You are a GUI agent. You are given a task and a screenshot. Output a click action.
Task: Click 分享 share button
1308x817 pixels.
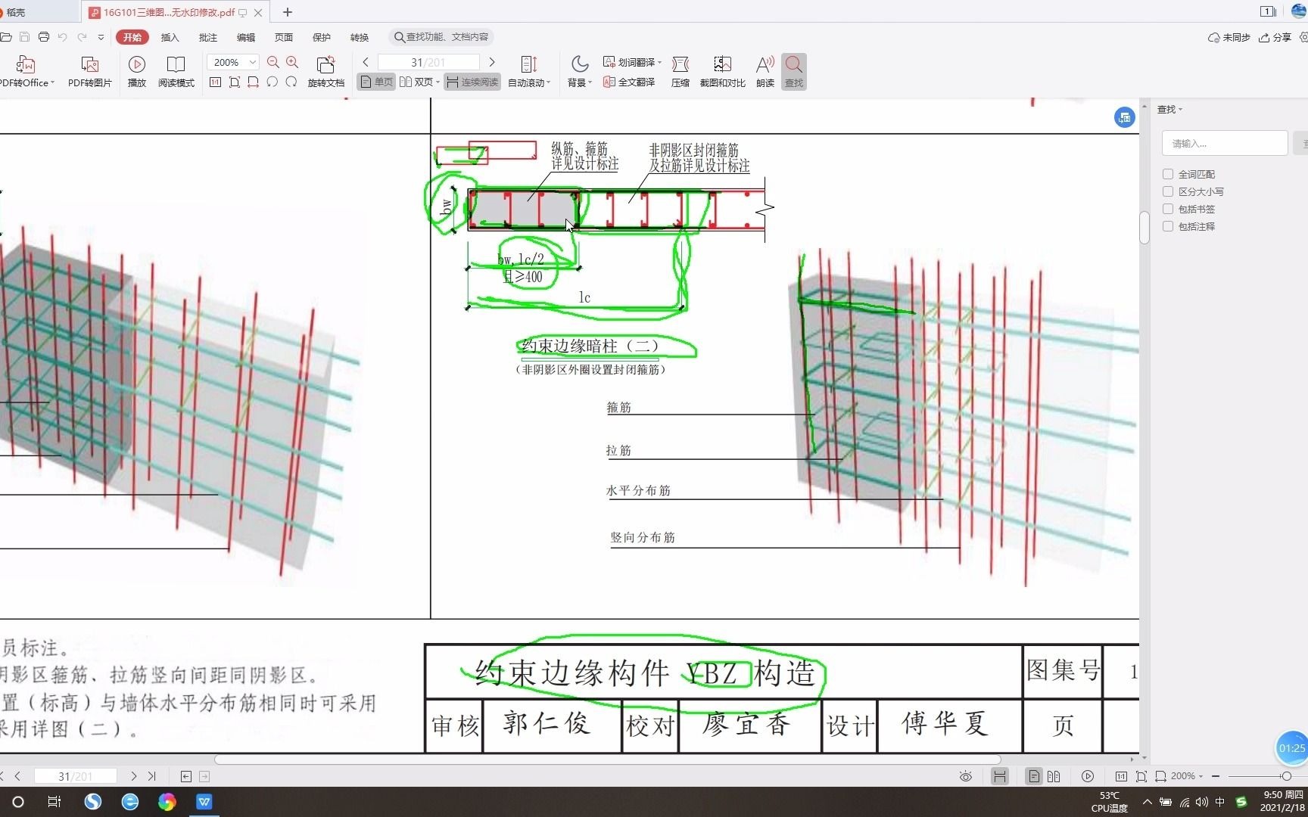pos(1275,37)
